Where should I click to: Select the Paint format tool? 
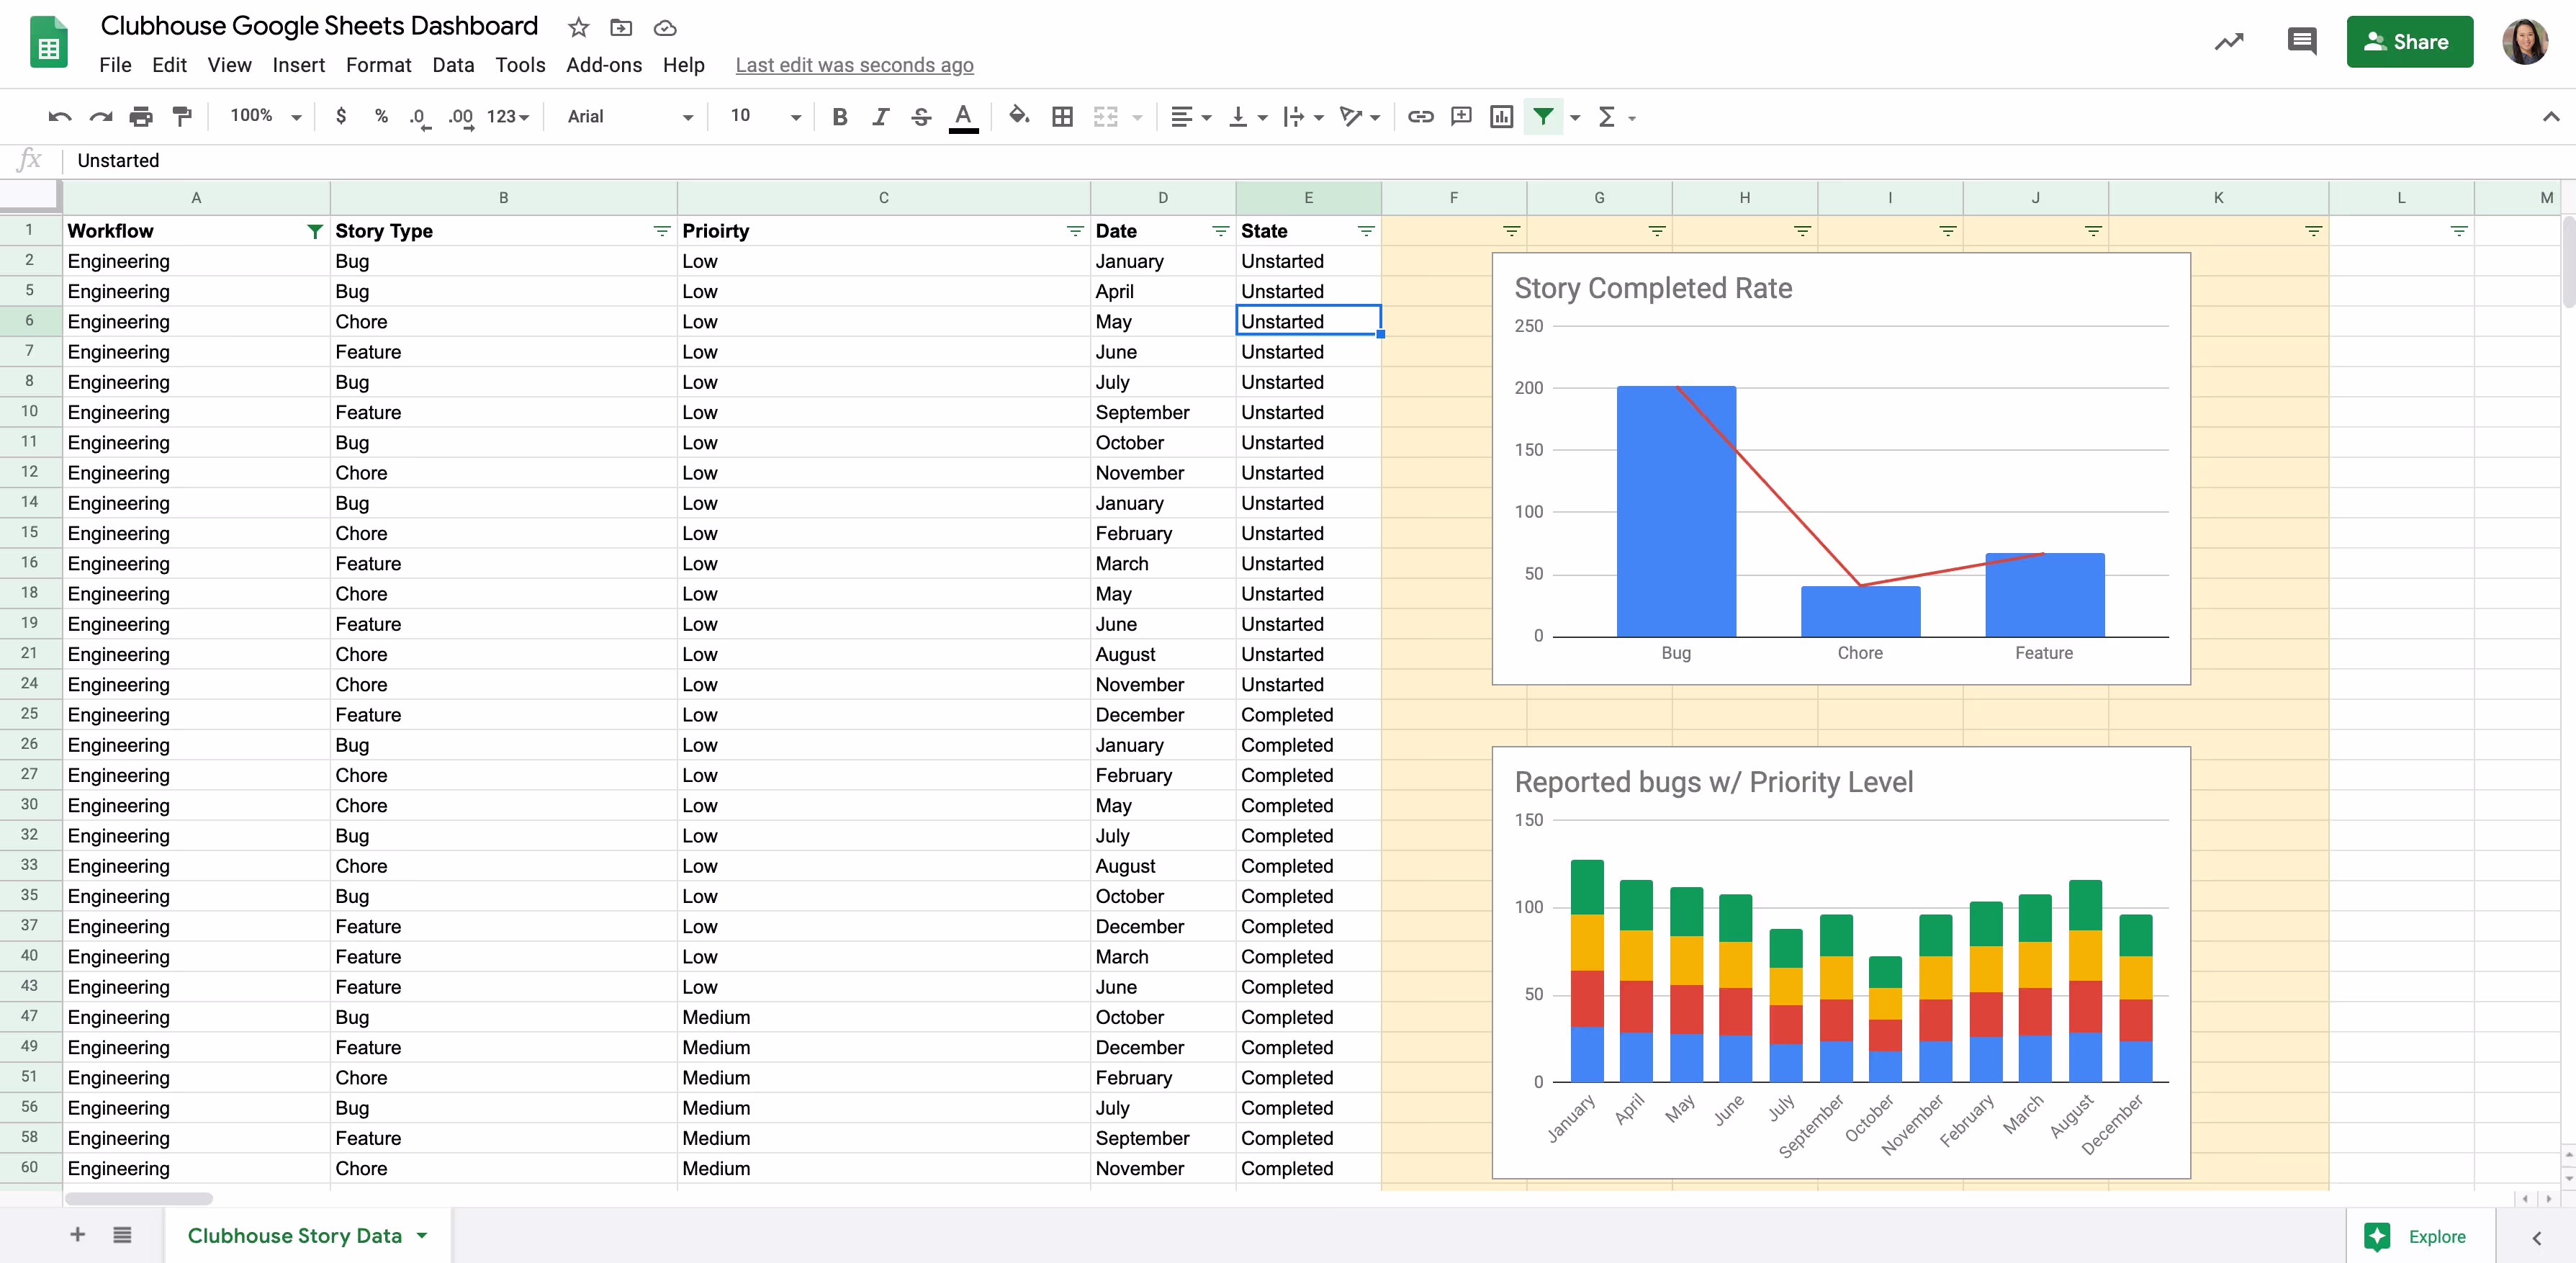point(182,117)
